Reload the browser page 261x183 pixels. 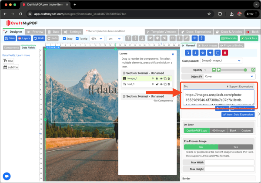point(20,14)
